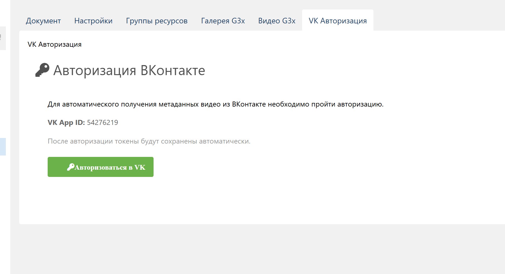
Task: Click the word ВКонтакте in the description sentence
Action: click(x=249, y=104)
